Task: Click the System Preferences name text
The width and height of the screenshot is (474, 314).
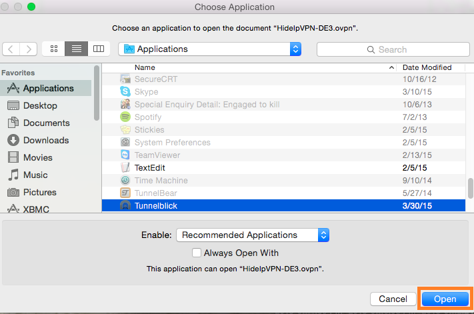Action: point(172,143)
